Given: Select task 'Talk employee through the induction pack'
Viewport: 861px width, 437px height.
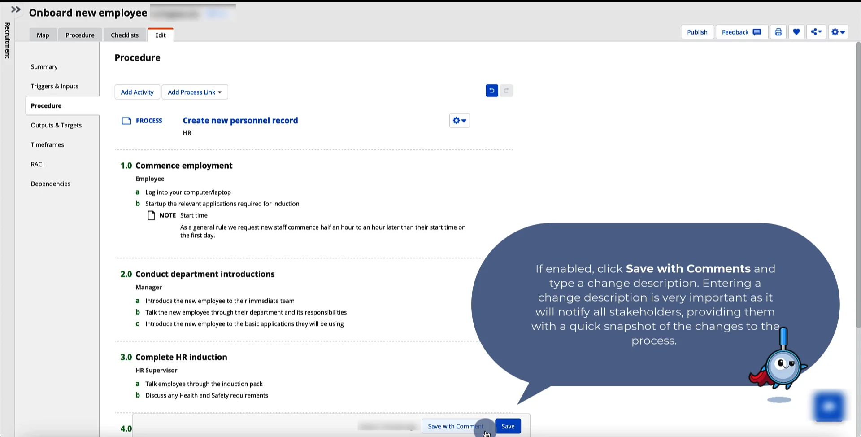Looking at the screenshot, I should [x=204, y=384].
